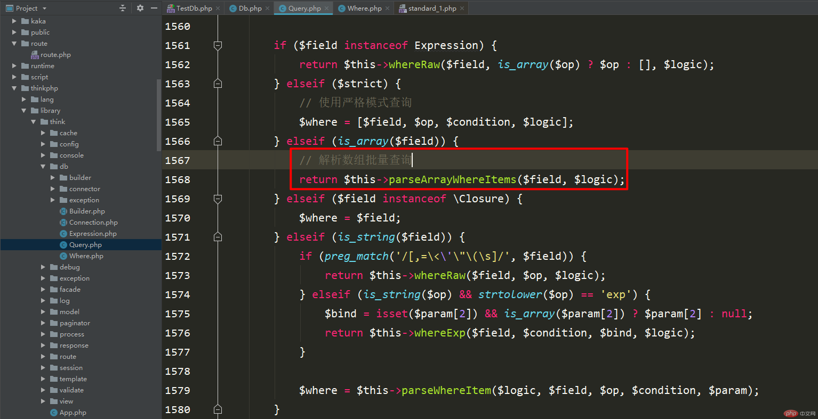
Task: Click parseArrayWhereItems method call
Action: (x=452, y=179)
